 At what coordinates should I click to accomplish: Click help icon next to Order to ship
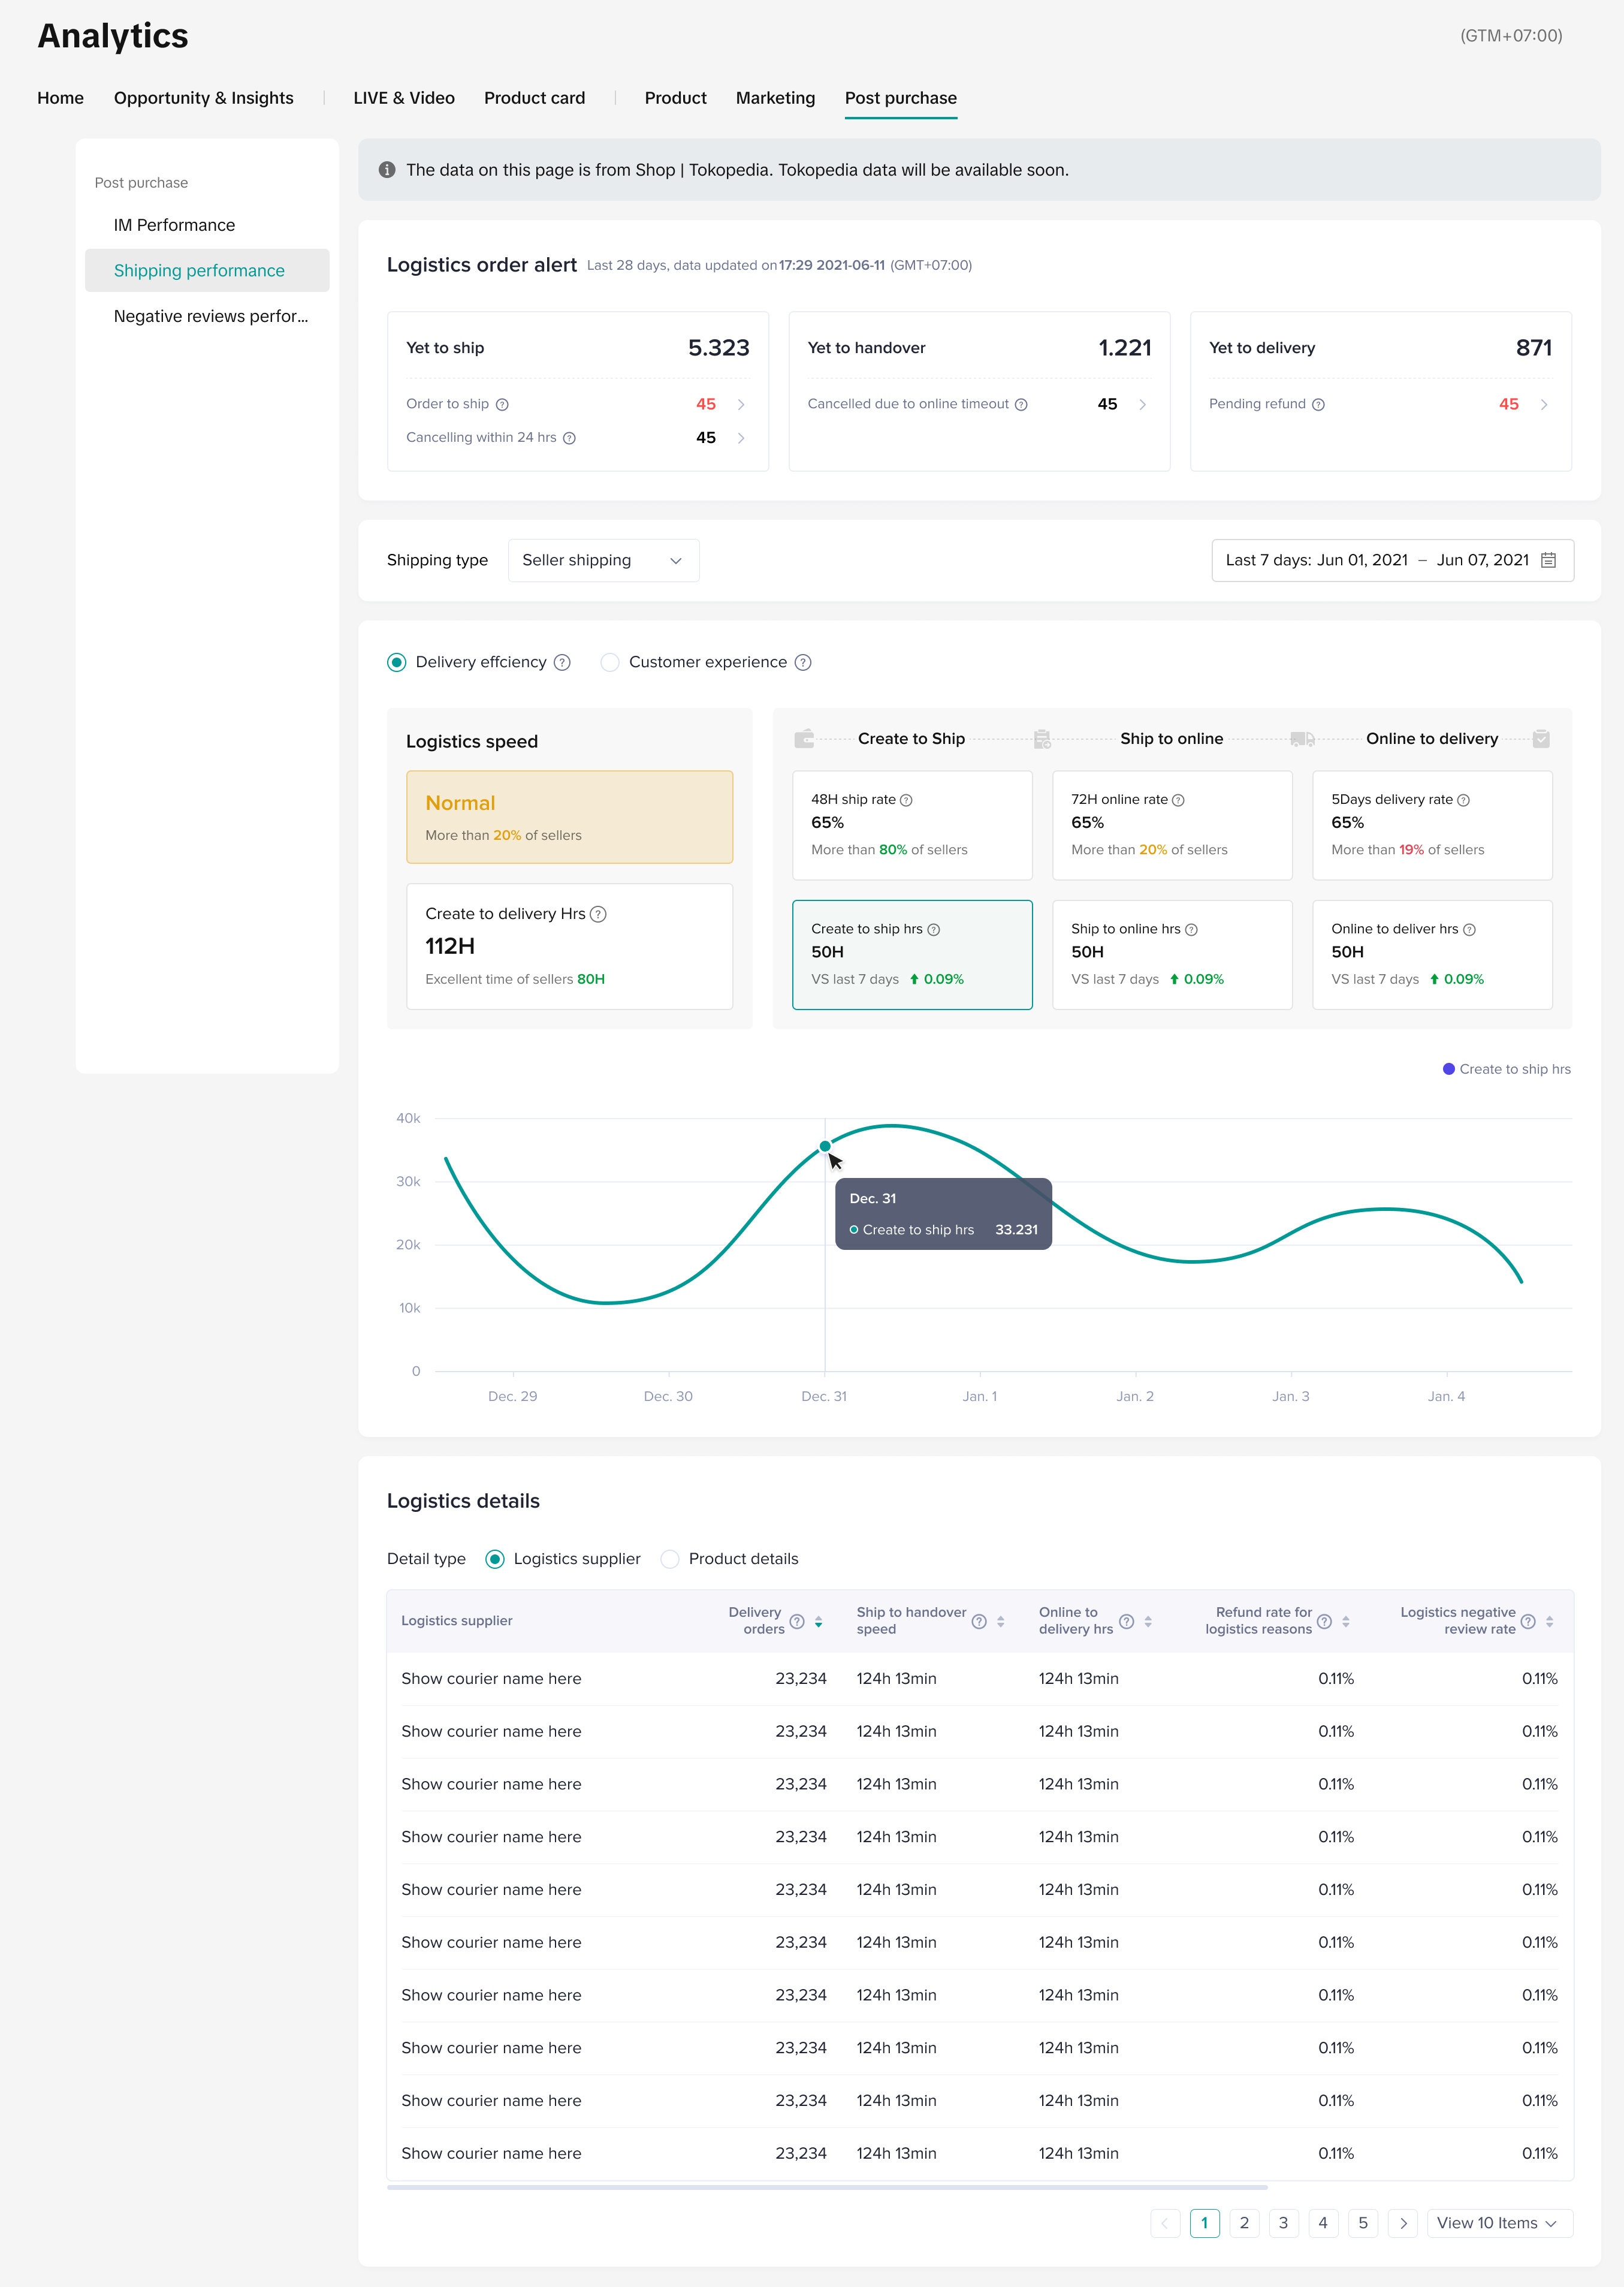coord(502,404)
